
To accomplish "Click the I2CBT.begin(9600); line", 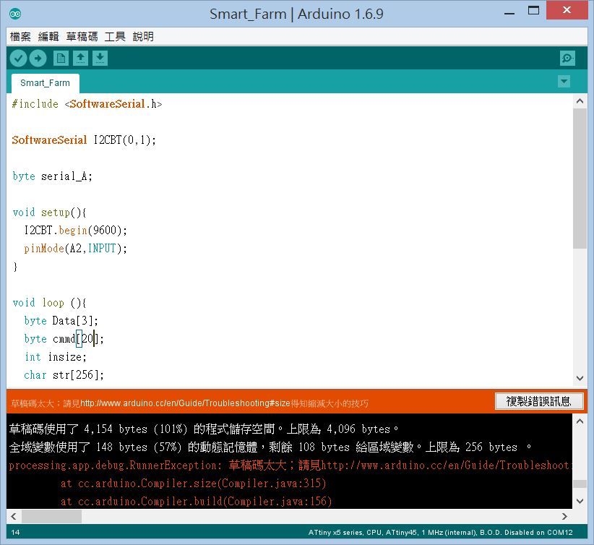I will tap(75, 230).
